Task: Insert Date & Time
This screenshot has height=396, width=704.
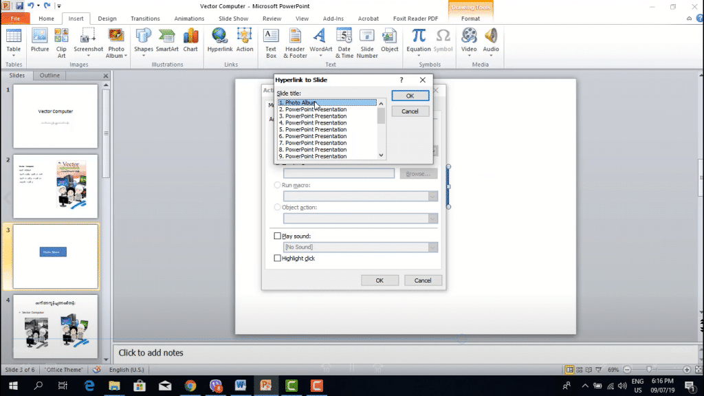Action: [344, 43]
